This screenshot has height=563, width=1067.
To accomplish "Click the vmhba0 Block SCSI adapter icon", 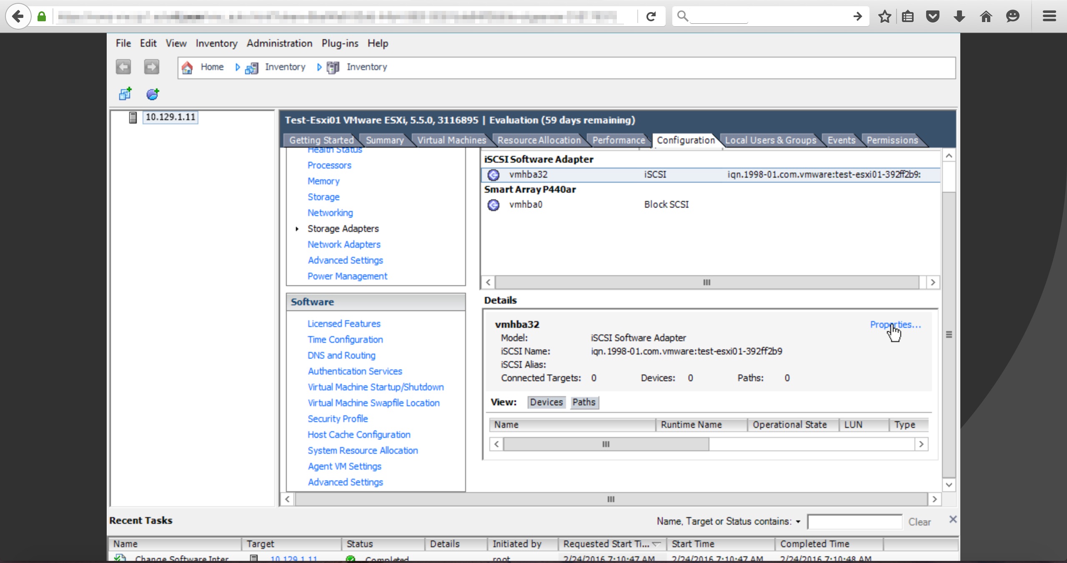I will tap(493, 205).
